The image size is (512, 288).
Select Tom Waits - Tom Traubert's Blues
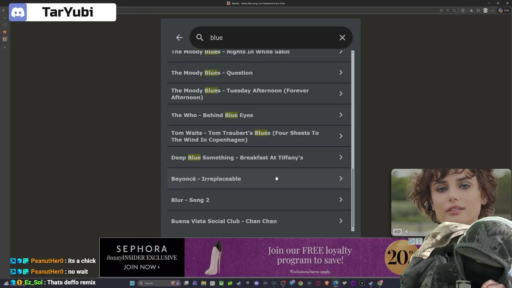click(x=259, y=136)
